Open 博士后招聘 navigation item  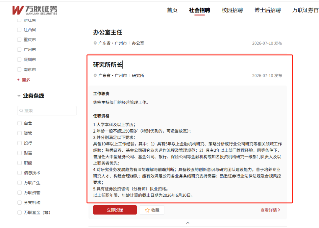coord(268,10)
